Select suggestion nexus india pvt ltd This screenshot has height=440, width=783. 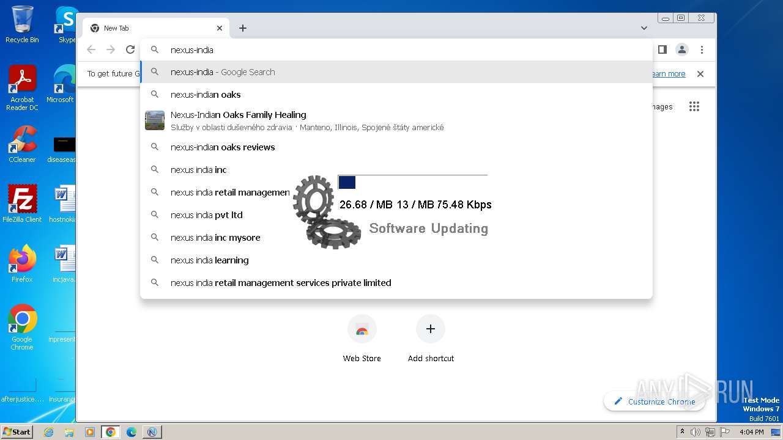pyautogui.click(x=396, y=215)
